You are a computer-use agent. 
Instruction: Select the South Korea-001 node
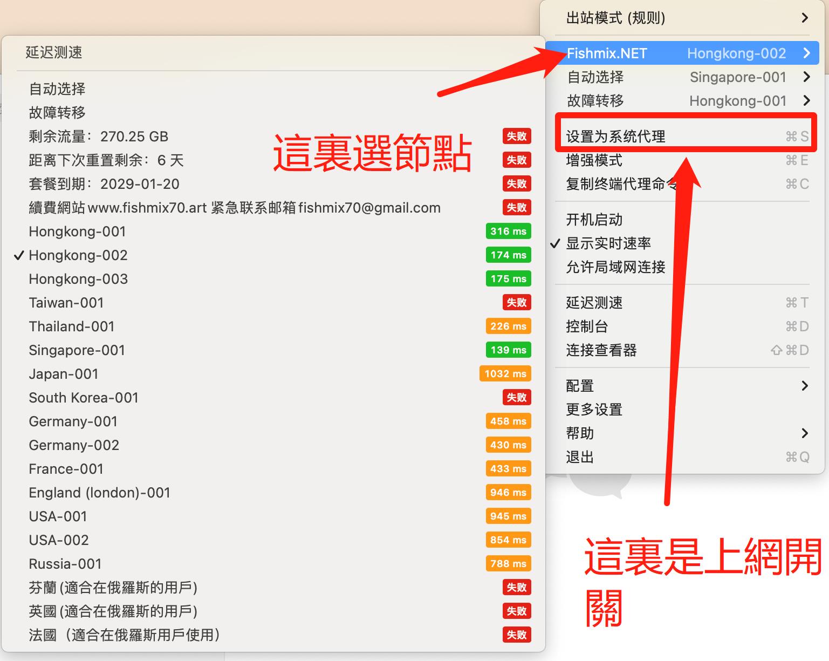pyautogui.click(x=273, y=398)
